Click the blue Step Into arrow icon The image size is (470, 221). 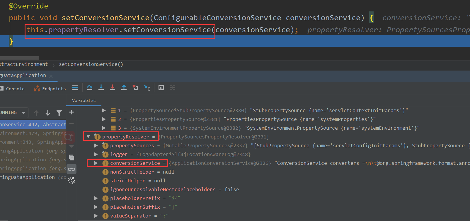click(101, 88)
